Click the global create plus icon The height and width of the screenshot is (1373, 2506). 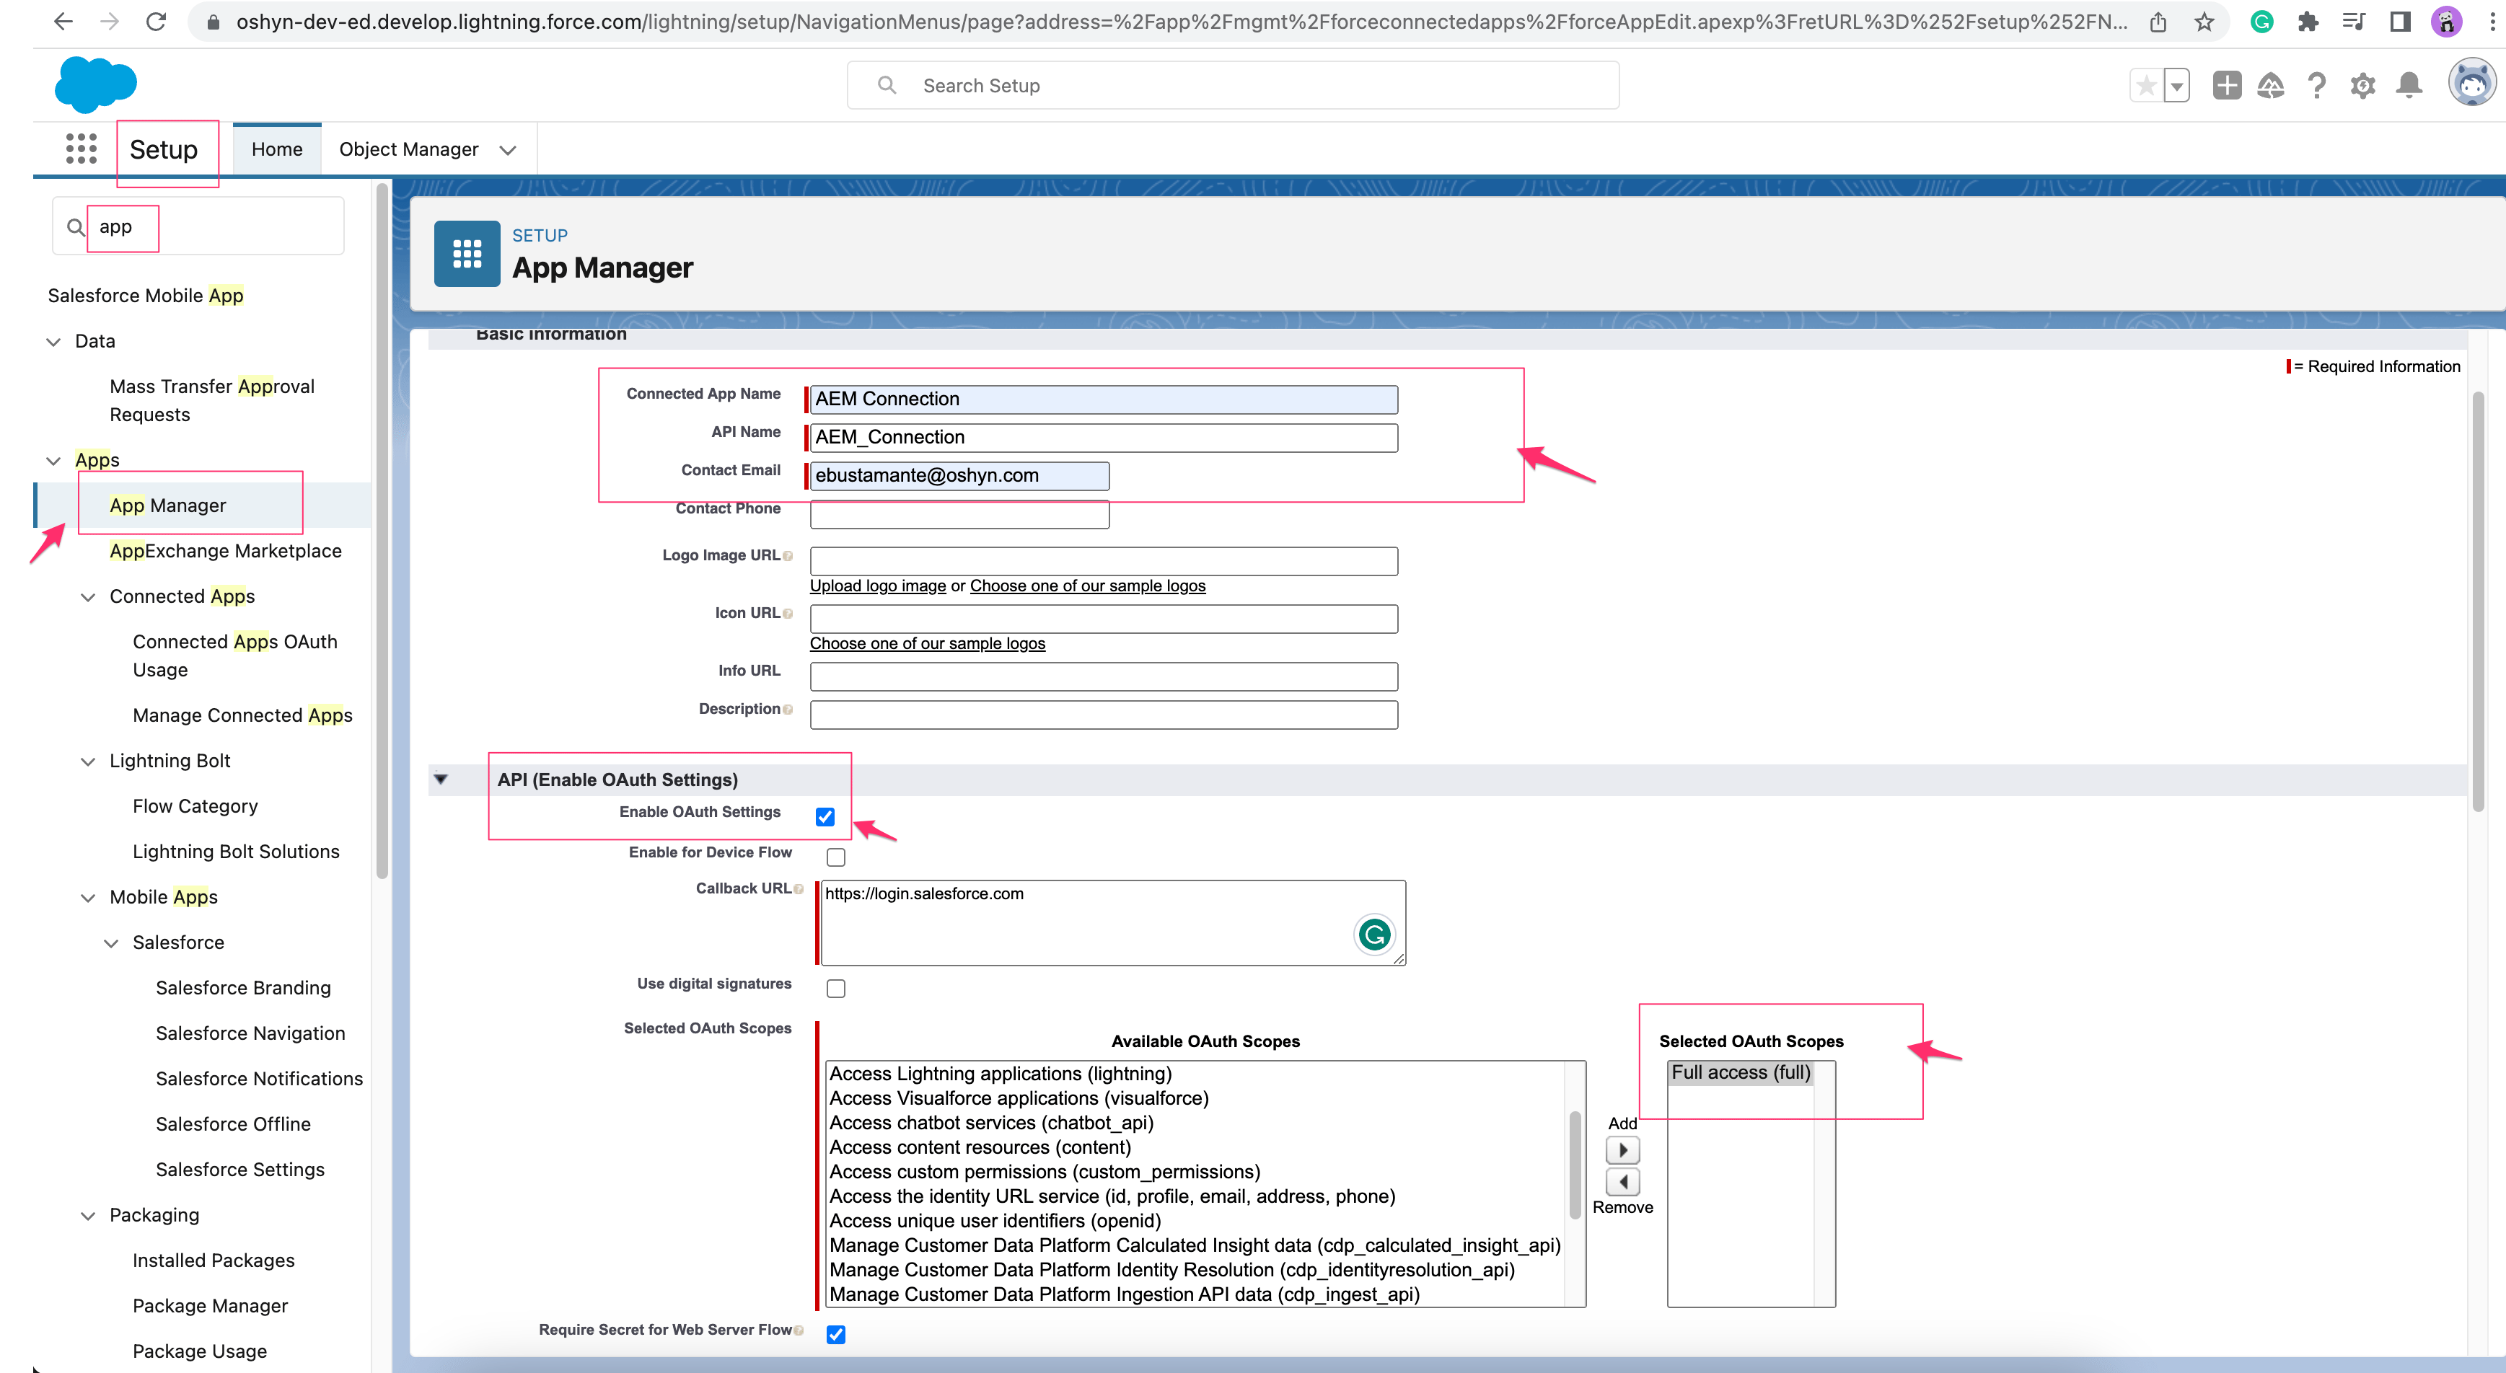(2227, 86)
